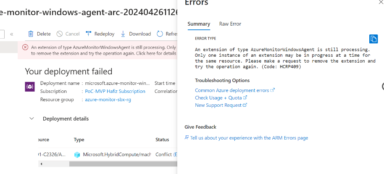Click the Microsoft.HybridCompute/mach type cell
The image size is (384, 174).
(x=117, y=155)
